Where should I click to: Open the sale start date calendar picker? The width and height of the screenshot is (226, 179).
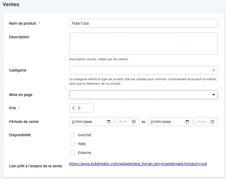(x=109, y=122)
